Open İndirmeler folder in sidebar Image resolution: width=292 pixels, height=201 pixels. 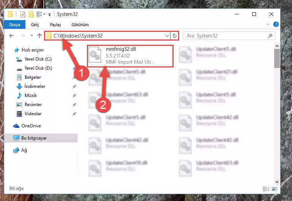tap(31, 86)
